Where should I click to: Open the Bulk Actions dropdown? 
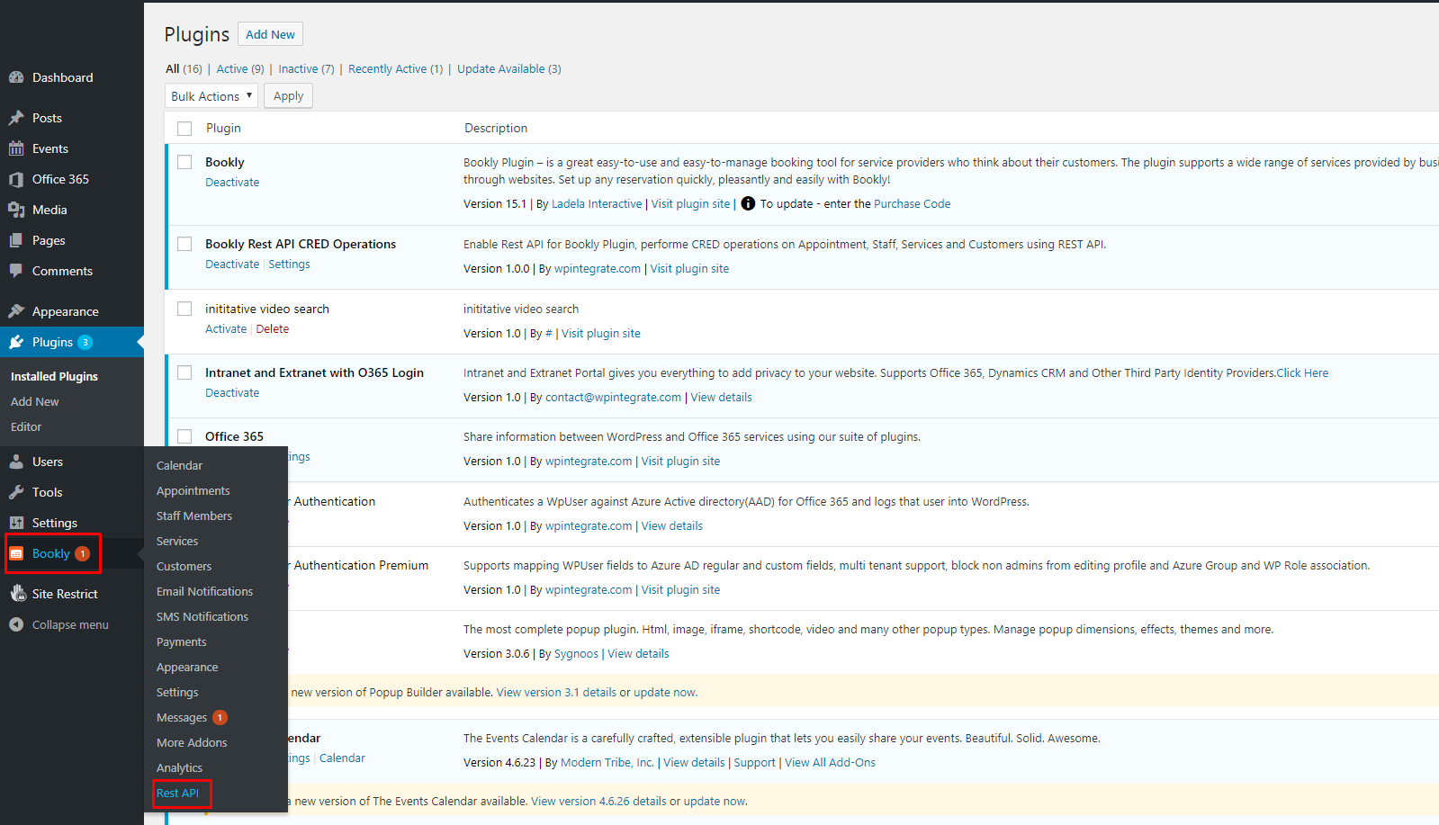coord(211,95)
